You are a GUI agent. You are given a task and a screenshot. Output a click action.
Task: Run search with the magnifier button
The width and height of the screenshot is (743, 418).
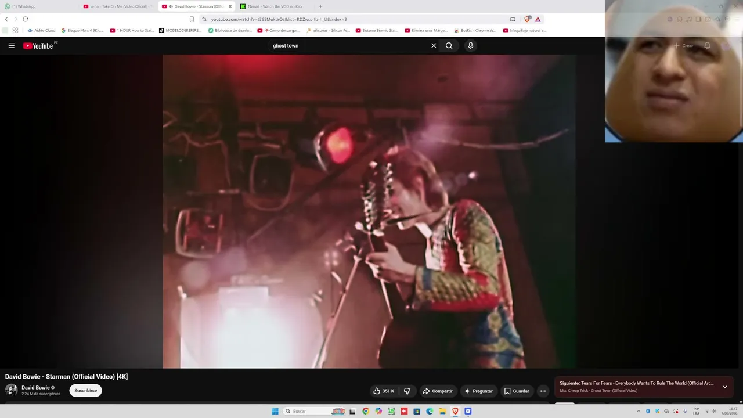(x=449, y=46)
